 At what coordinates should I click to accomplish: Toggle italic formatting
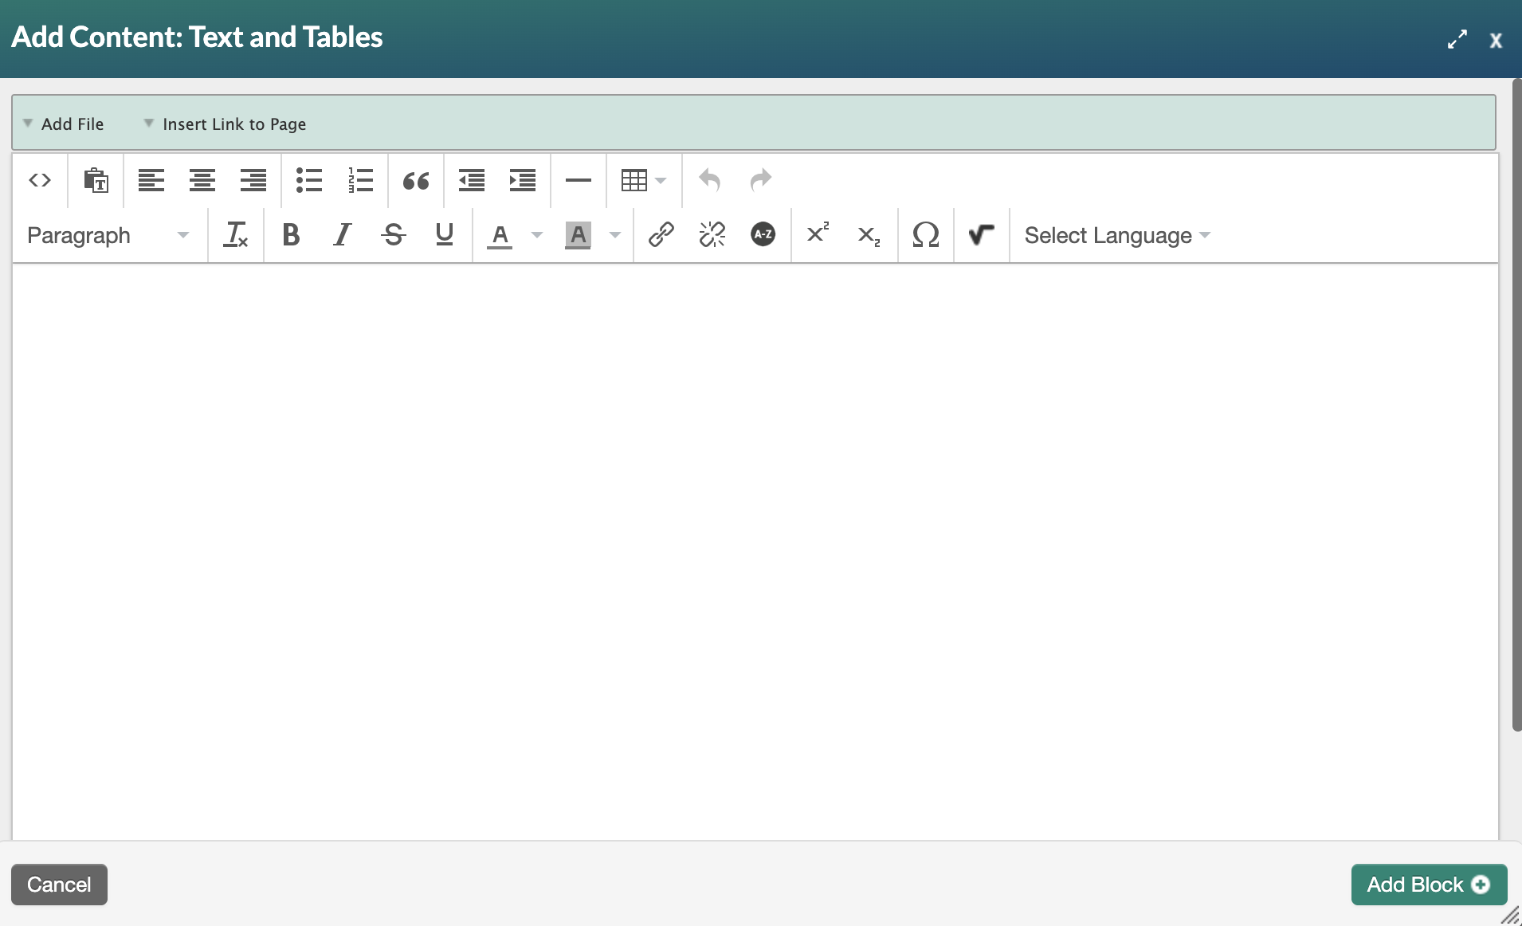click(x=343, y=235)
